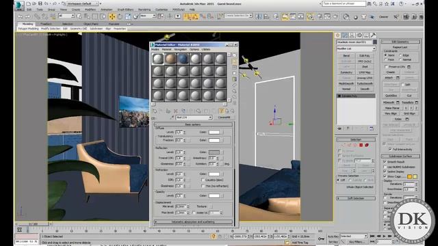438x246 pixels.
Task: Expand the Volumetric absorption and scattering rollout
Action: click(x=193, y=222)
